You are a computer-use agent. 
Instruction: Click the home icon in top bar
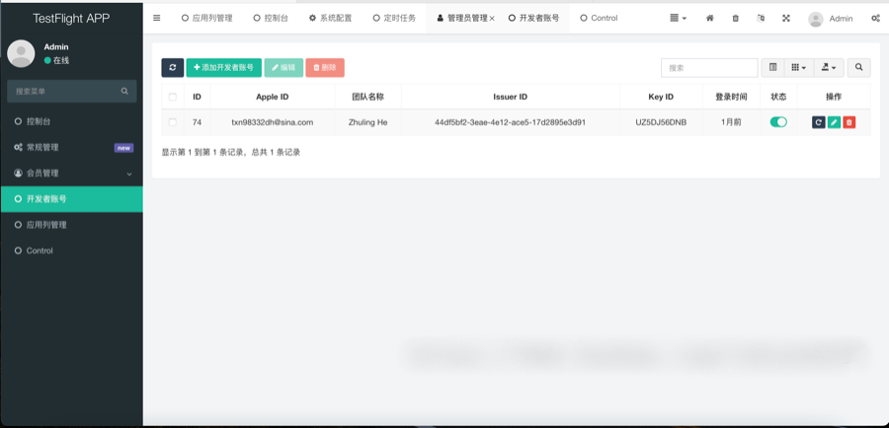(709, 18)
